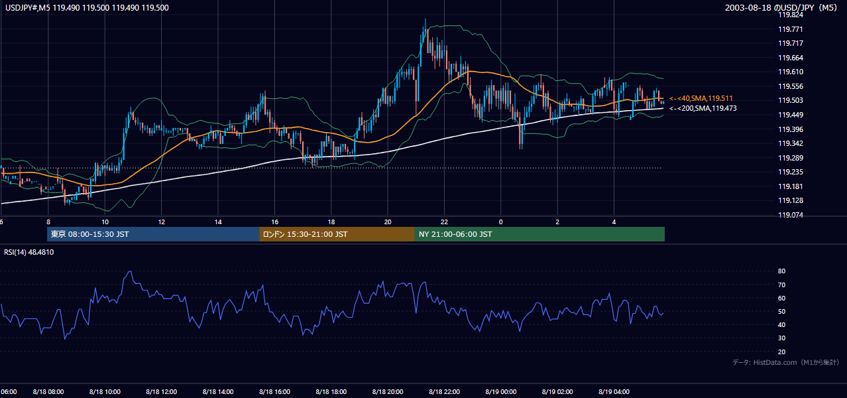Click the 200 SMA 119.473 white label
This screenshot has height=398, width=847.
703,108
